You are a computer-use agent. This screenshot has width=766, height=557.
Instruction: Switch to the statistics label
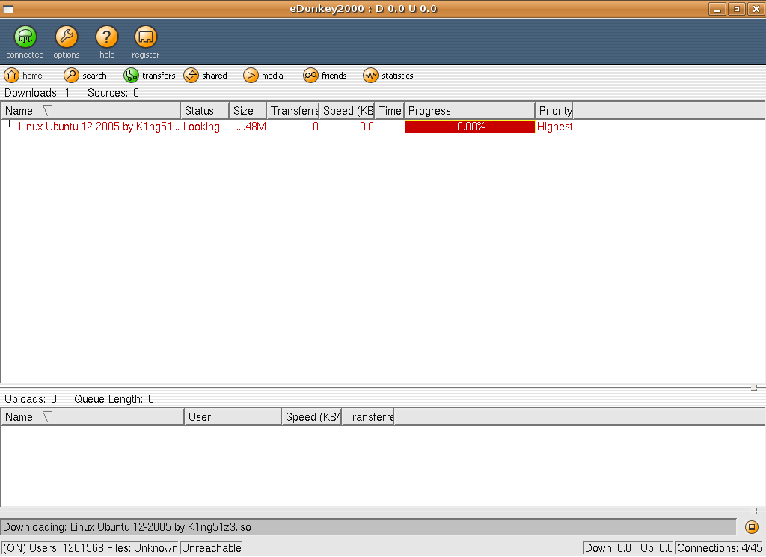(397, 76)
